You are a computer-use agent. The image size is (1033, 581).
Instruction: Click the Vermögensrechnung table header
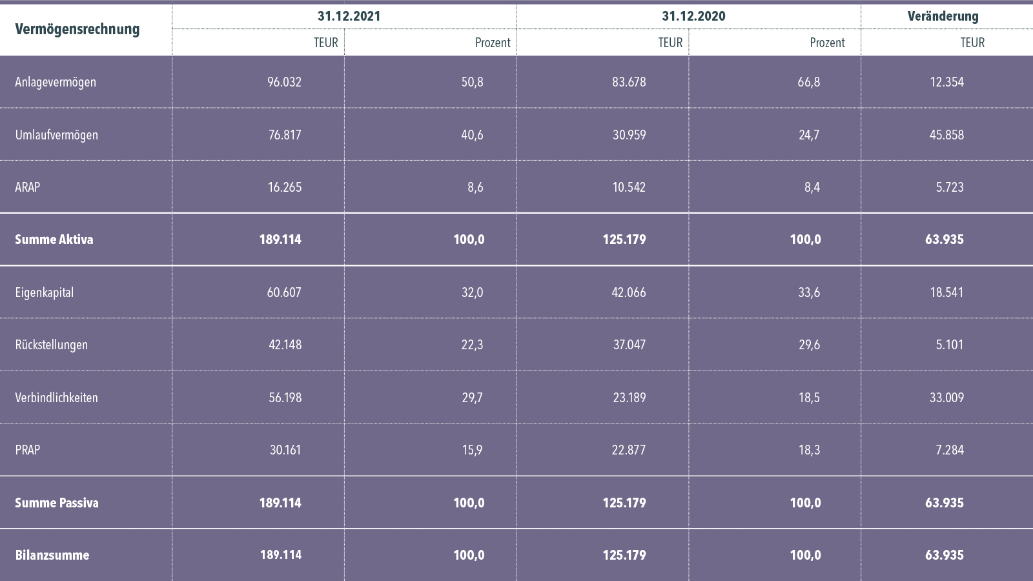pos(77,29)
